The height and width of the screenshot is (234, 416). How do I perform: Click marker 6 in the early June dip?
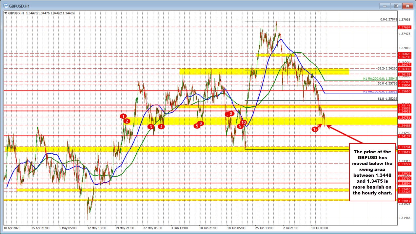pyautogui.click(x=201, y=123)
